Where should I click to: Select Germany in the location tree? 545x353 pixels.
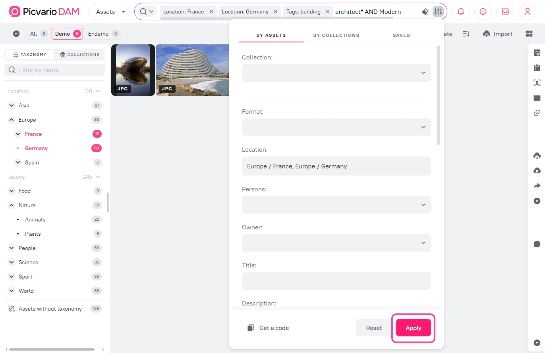[x=36, y=148]
